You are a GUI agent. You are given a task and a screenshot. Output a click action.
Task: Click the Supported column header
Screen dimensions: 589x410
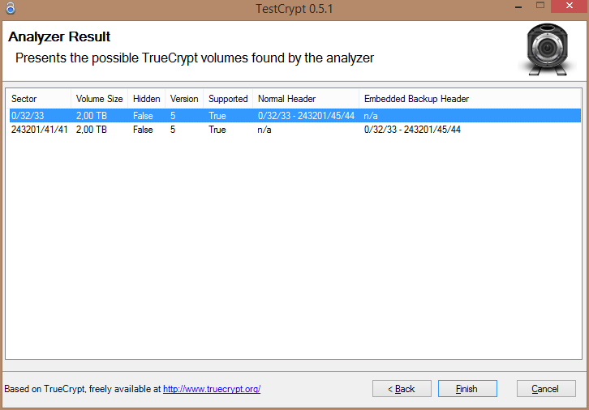click(228, 99)
